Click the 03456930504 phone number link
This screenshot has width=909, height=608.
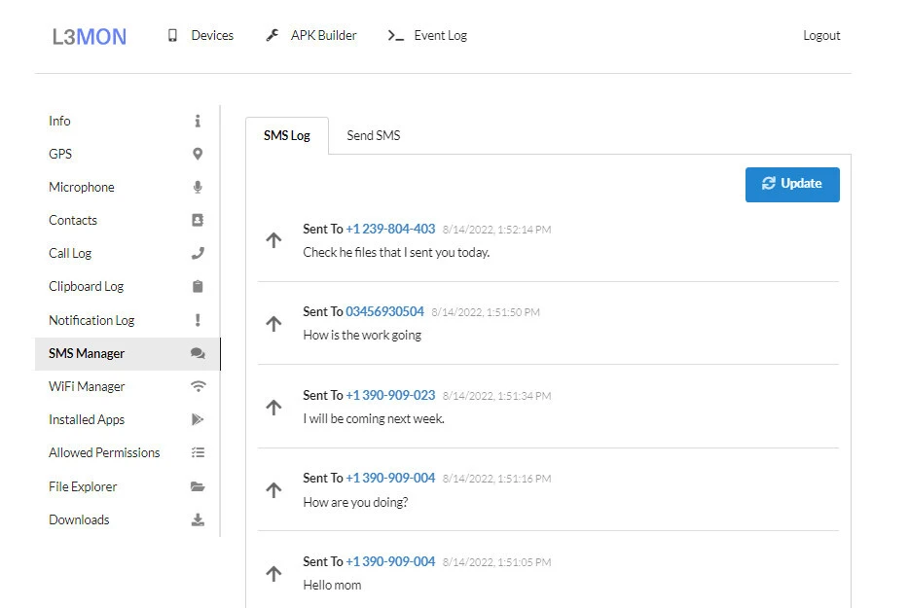coord(384,311)
